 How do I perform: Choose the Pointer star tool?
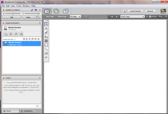click(46, 28)
